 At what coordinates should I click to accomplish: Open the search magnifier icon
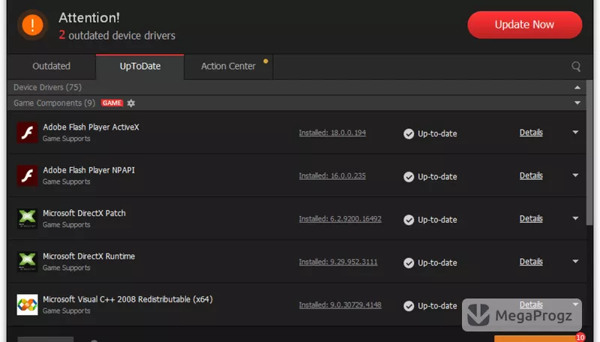pos(576,67)
